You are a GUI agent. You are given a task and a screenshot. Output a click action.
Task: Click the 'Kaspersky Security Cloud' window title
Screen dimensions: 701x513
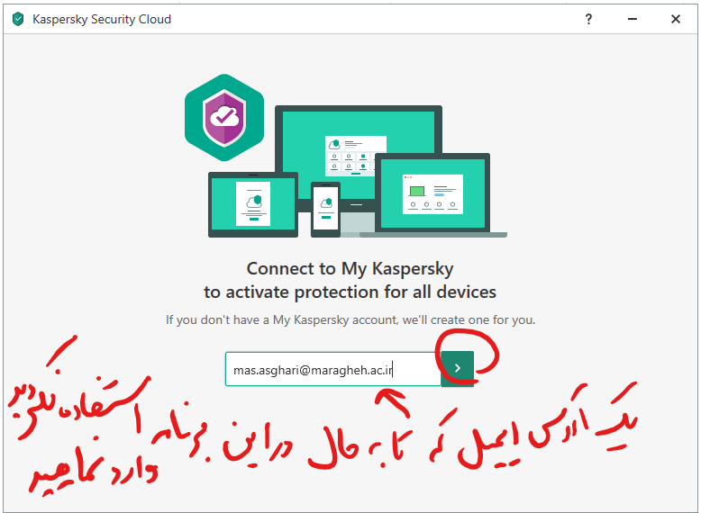[102, 19]
